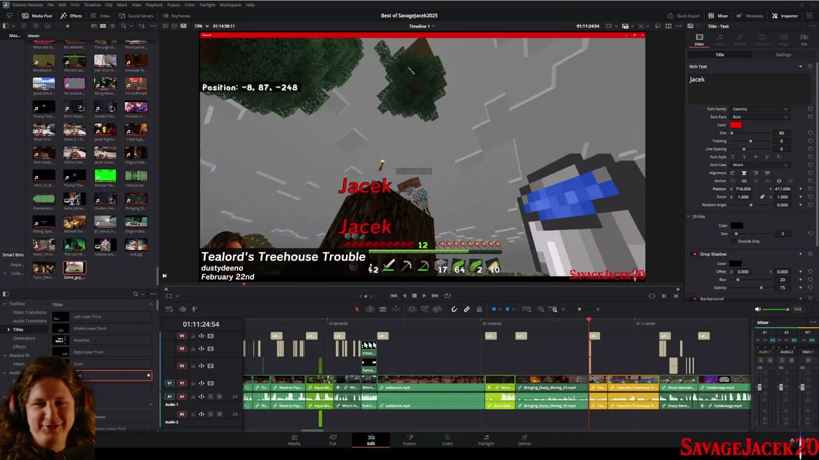Click the Drop Shadow Opacity slider
The width and height of the screenshot is (819, 460).
pos(750,287)
